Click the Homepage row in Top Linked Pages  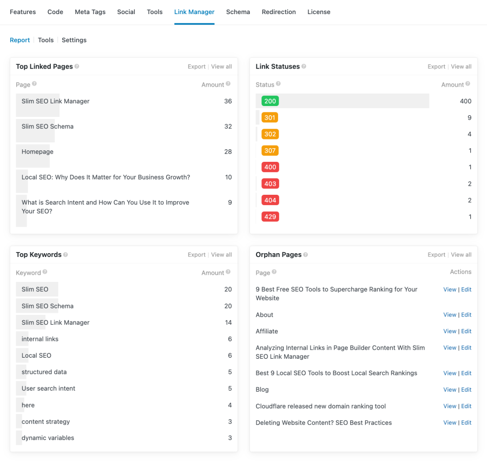coord(124,156)
